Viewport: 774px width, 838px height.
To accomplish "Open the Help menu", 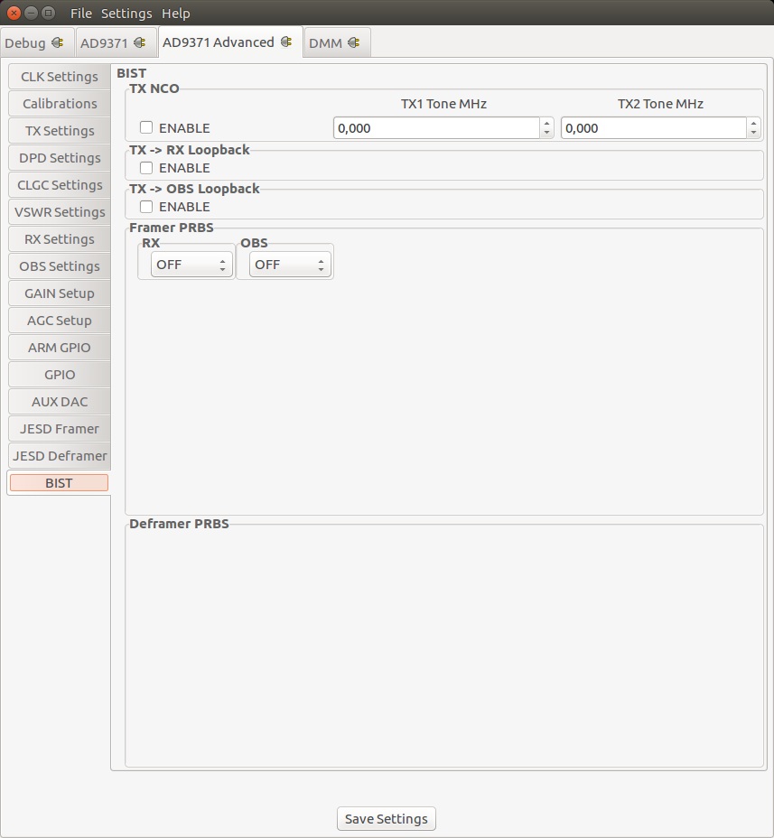I will [x=175, y=13].
